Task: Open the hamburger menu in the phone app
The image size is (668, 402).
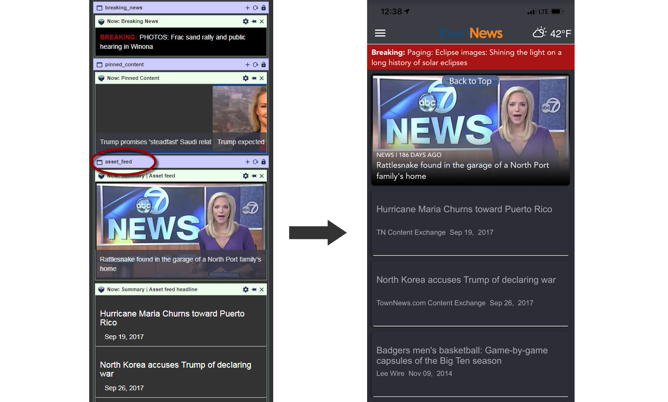Action: pyautogui.click(x=380, y=33)
